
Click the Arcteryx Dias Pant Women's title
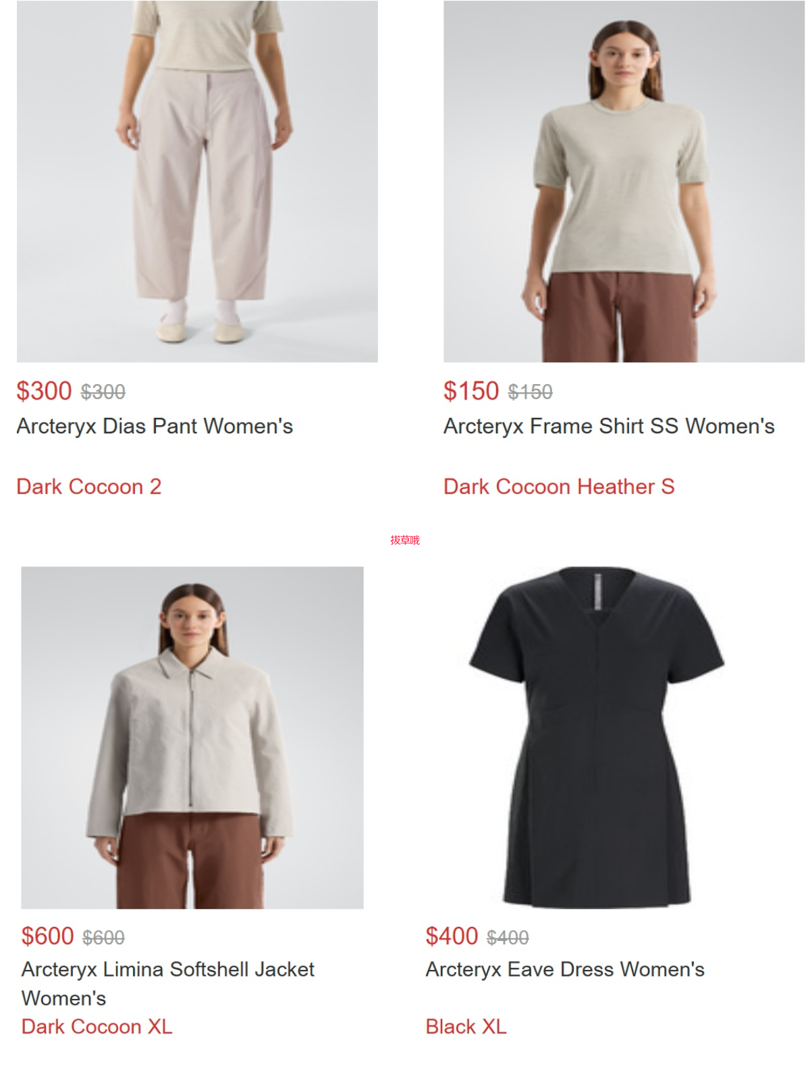(155, 426)
